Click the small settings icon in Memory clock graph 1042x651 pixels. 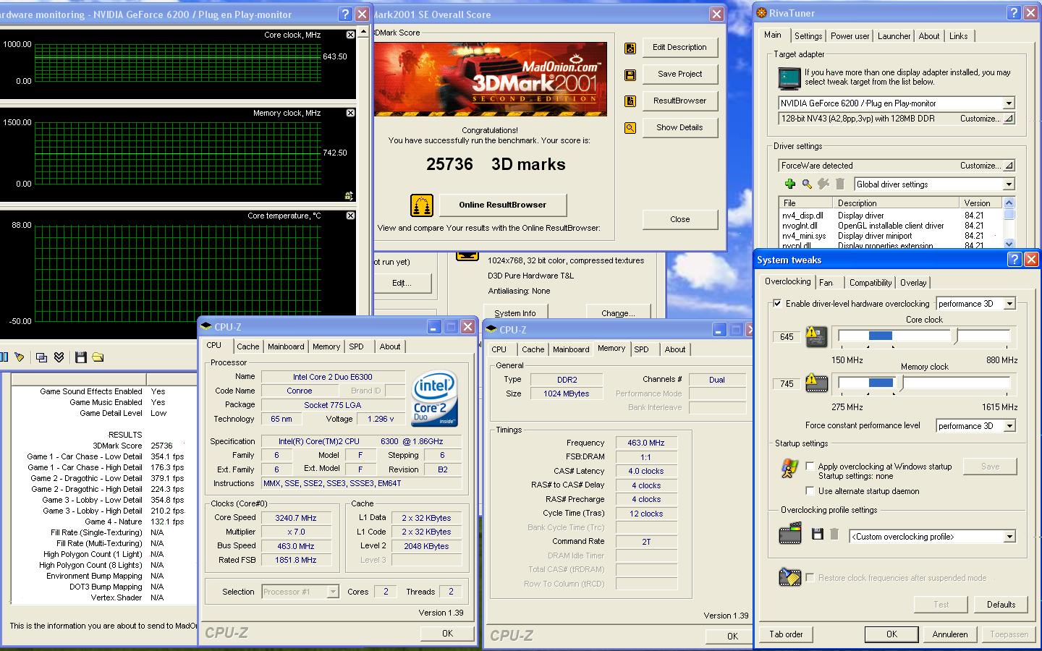350,195
